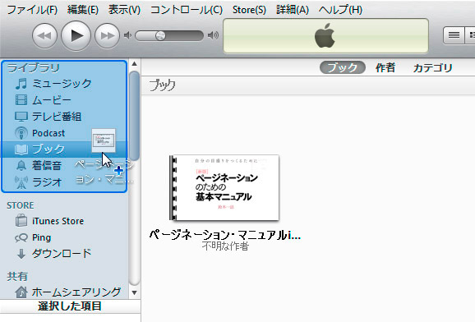Open Podcast in the library sidebar
The width and height of the screenshot is (475, 322).
[x=39, y=133]
